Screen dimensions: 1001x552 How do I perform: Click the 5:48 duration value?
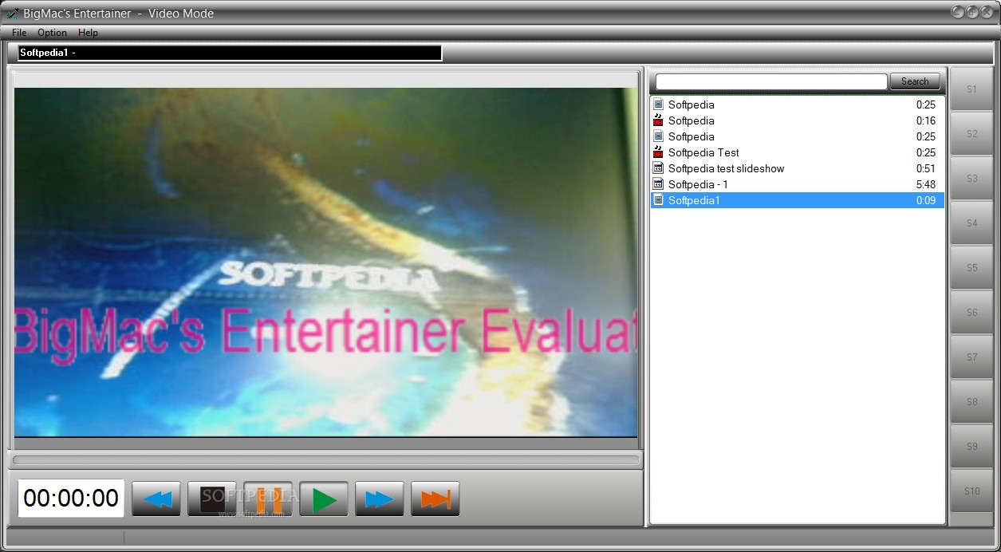coord(925,184)
